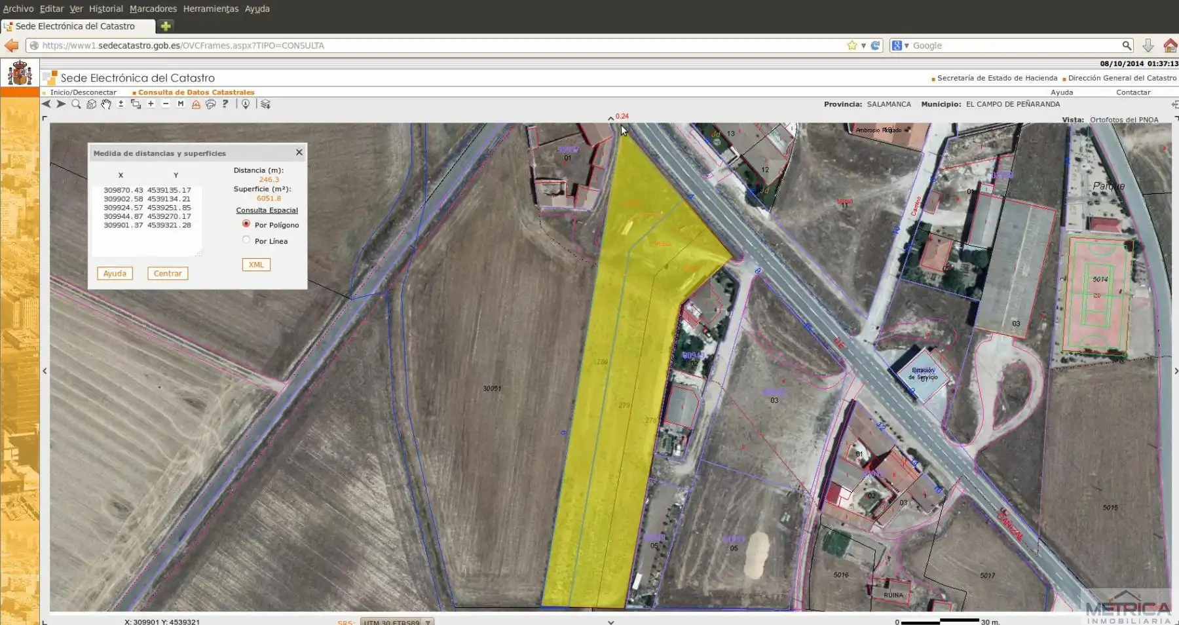The height and width of the screenshot is (625, 1179).
Task: Click the browser URL address field
Action: (439, 45)
